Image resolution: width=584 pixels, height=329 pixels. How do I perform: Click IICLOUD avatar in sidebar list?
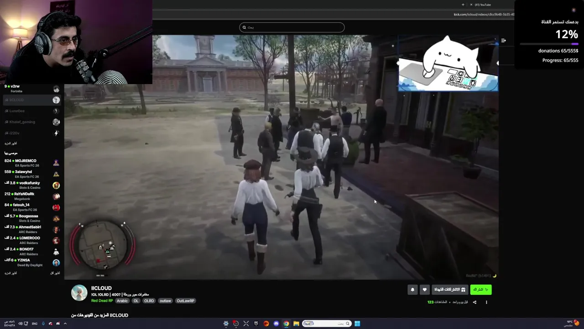56,100
